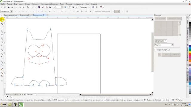This screenshot has height=107, width=191.
Task: Select the Crop tool in toolbox
Action: coord(2,24)
